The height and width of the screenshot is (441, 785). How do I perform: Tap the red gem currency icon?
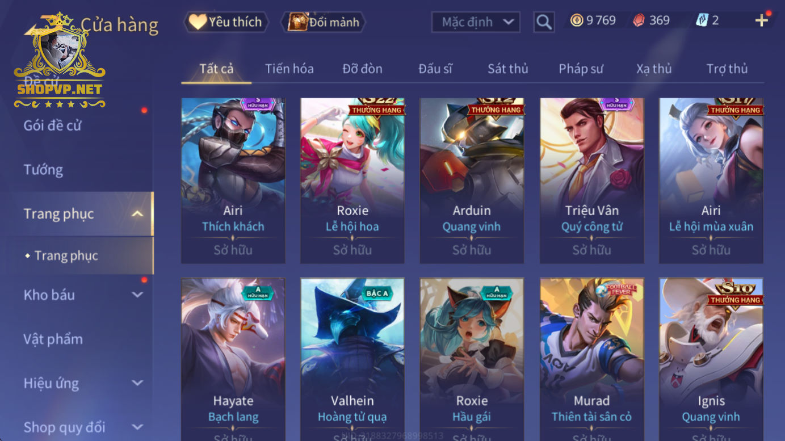click(x=639, y=20)
